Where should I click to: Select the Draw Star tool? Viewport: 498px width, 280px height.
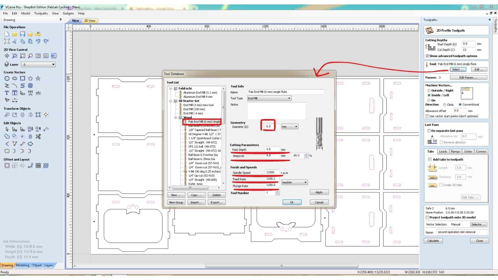tap(38, 78)
